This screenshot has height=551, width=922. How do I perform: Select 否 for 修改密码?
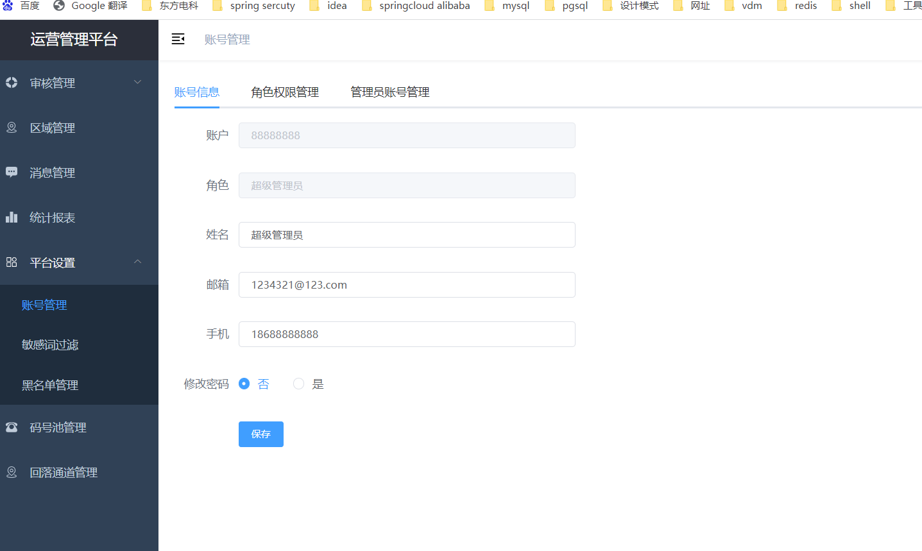click(x=244, y=384)
